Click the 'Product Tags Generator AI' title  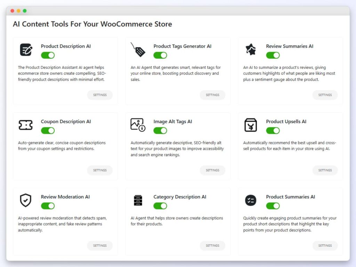pyautogui.click(x=182, y=46)
